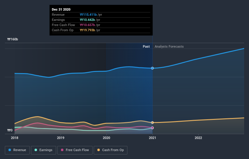Toggle the Revenue legend button
This screenshot has width=249, height=159.
coord(17,150)
